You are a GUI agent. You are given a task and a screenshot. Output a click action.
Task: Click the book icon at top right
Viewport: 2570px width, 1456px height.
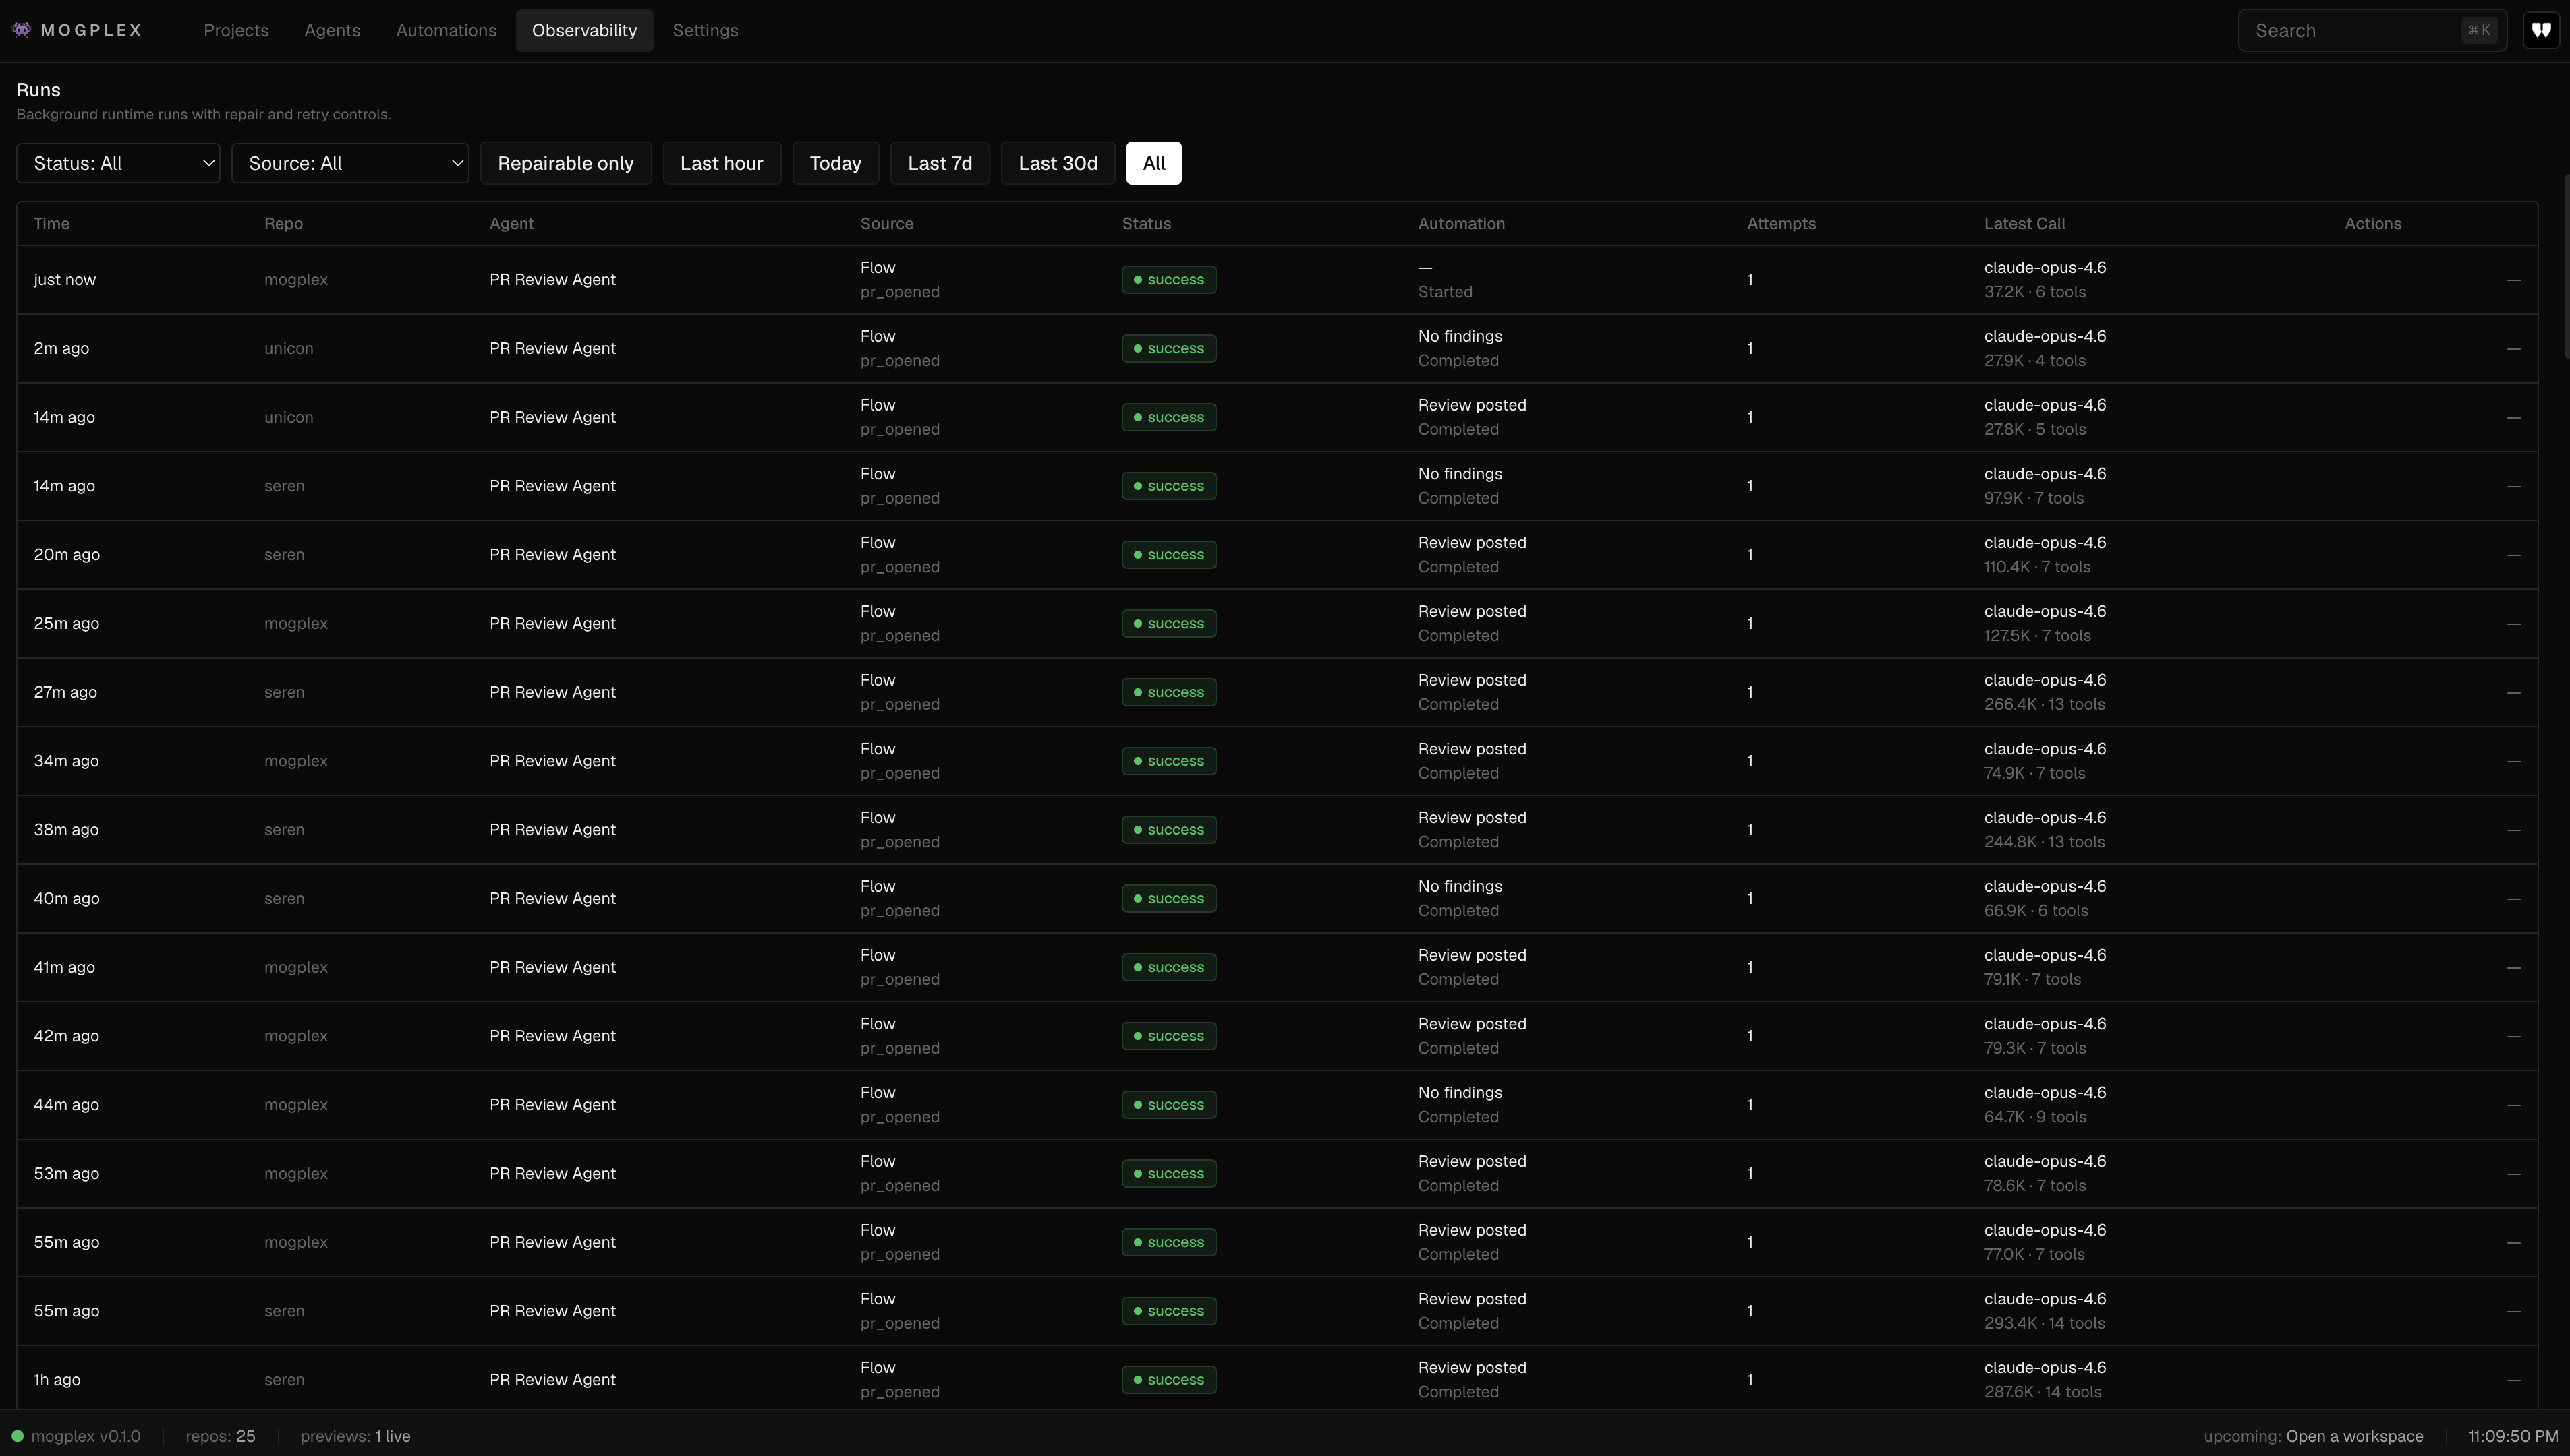click(2541, 30)
